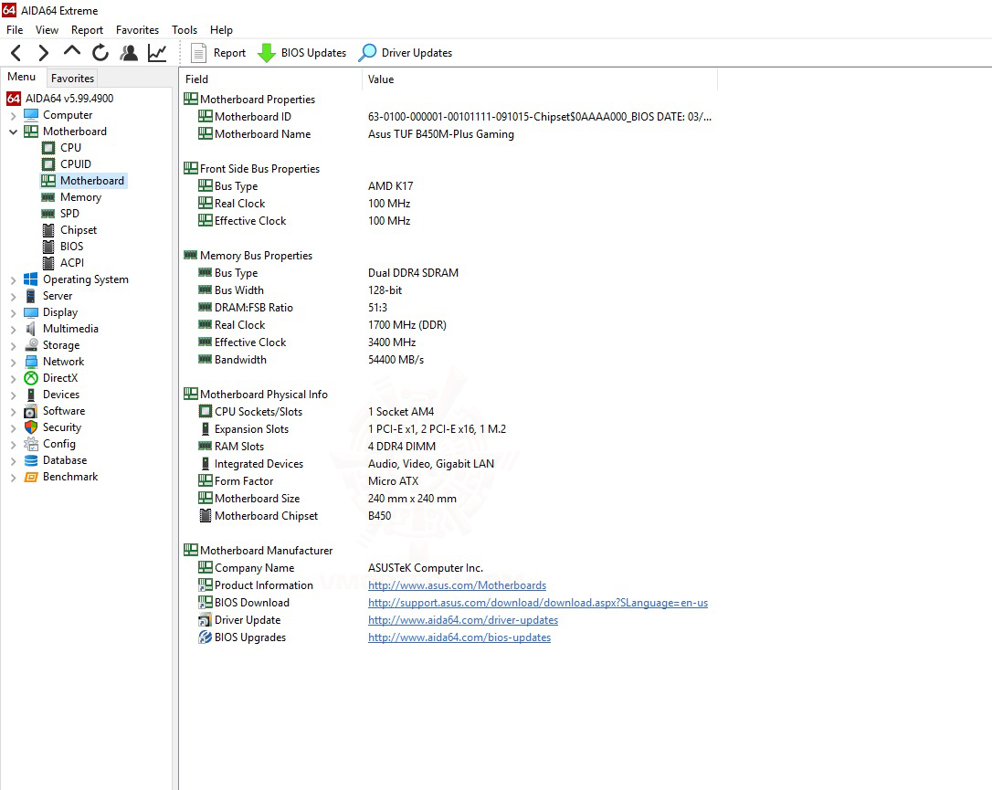Open the support.asus.com BIOS download link
This screenshot has height=790, width=992.
tap(538, 602)
